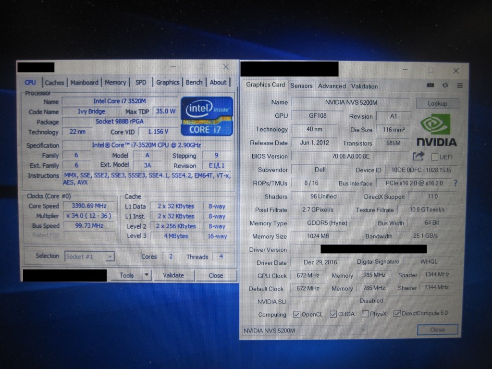The width and height of the screenshot is (492, 369).
Task: Open the Tools dropdown arrow
Action: (x=147, y=275)
